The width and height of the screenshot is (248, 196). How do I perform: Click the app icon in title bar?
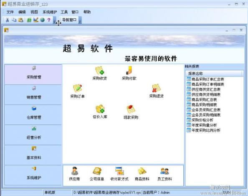pos(4,4)
